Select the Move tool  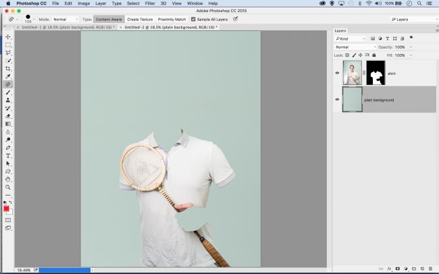point(8,36)
